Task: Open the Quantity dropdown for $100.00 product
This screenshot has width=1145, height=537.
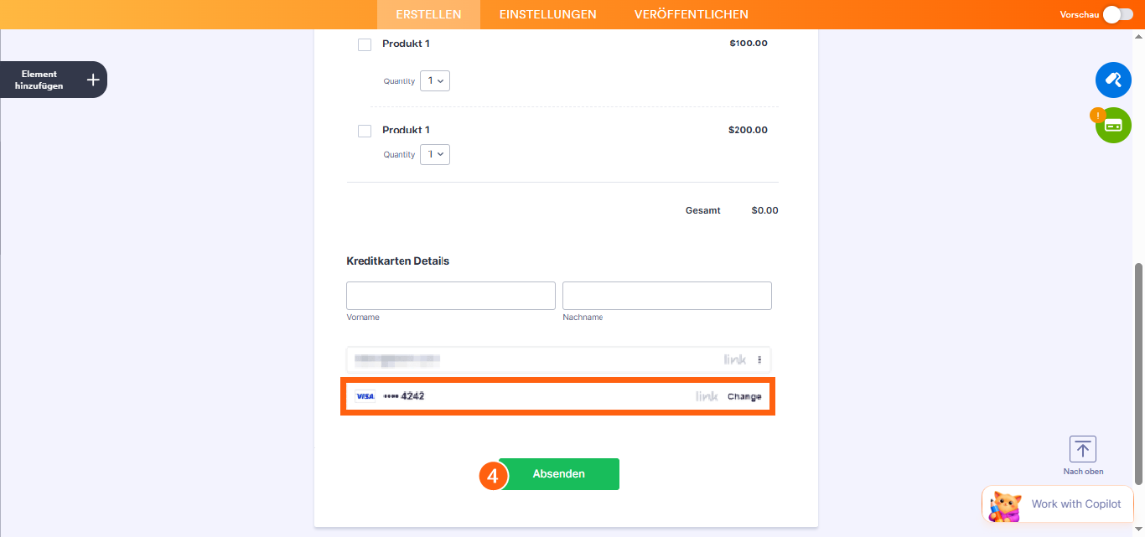Action: point(435,81)
